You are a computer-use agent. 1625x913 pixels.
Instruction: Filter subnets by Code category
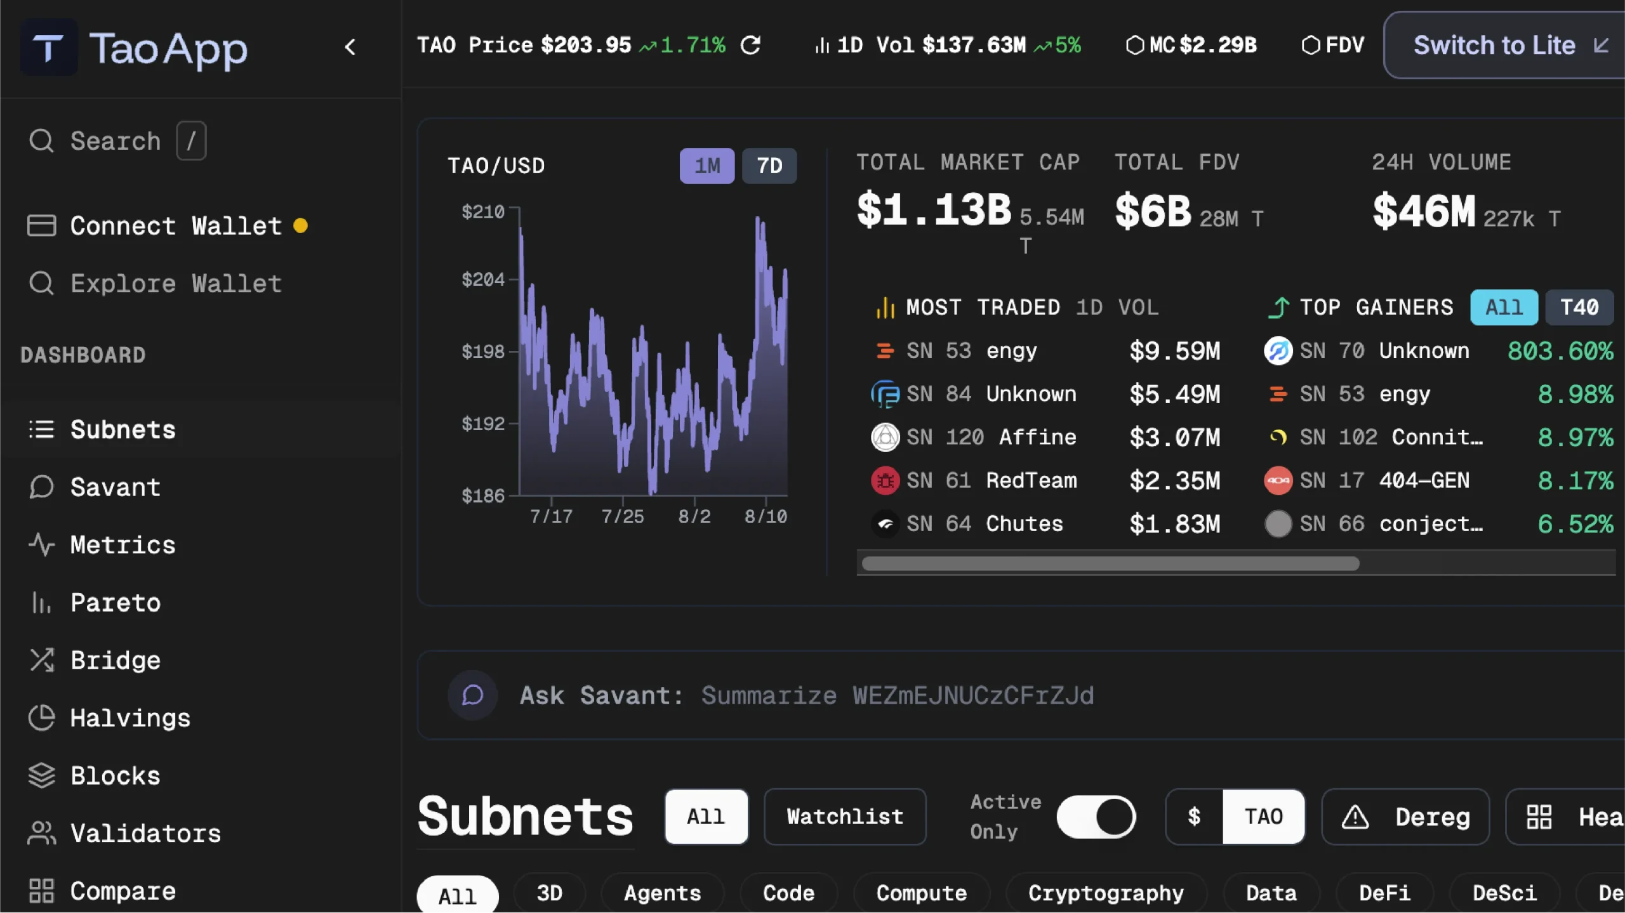tap(788, 893)
